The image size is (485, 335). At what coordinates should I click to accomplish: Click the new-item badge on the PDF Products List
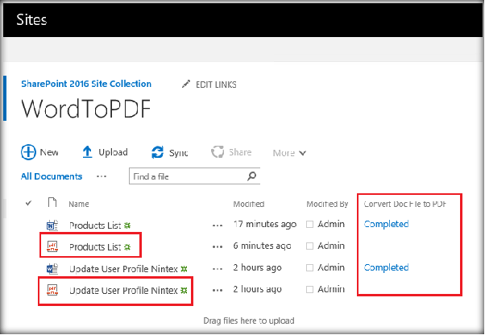127,247
